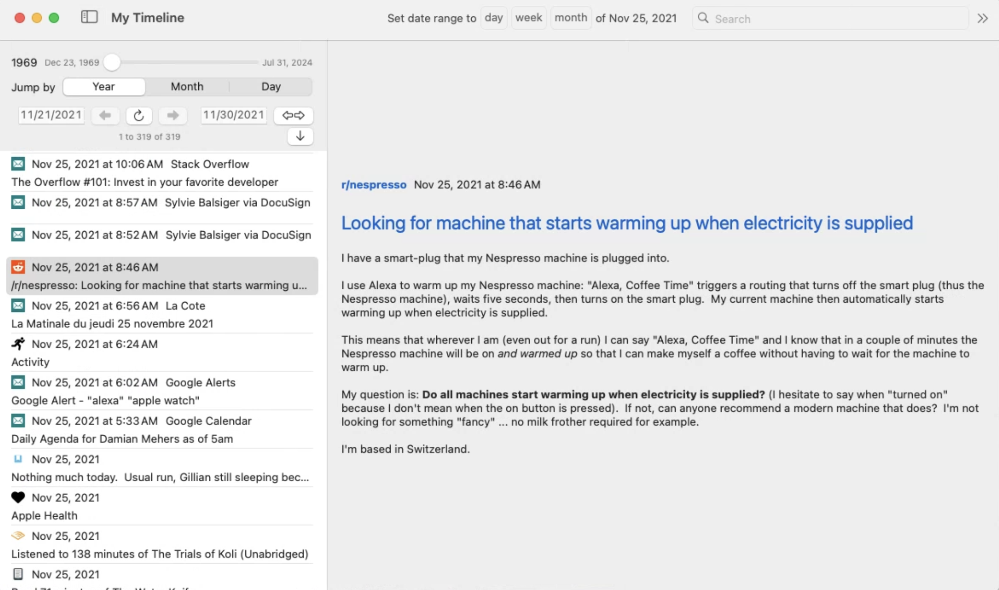The width and height of the screenshot is (999, 590).
Task: Select Day in Jump by control
Action: click(271, 87)
